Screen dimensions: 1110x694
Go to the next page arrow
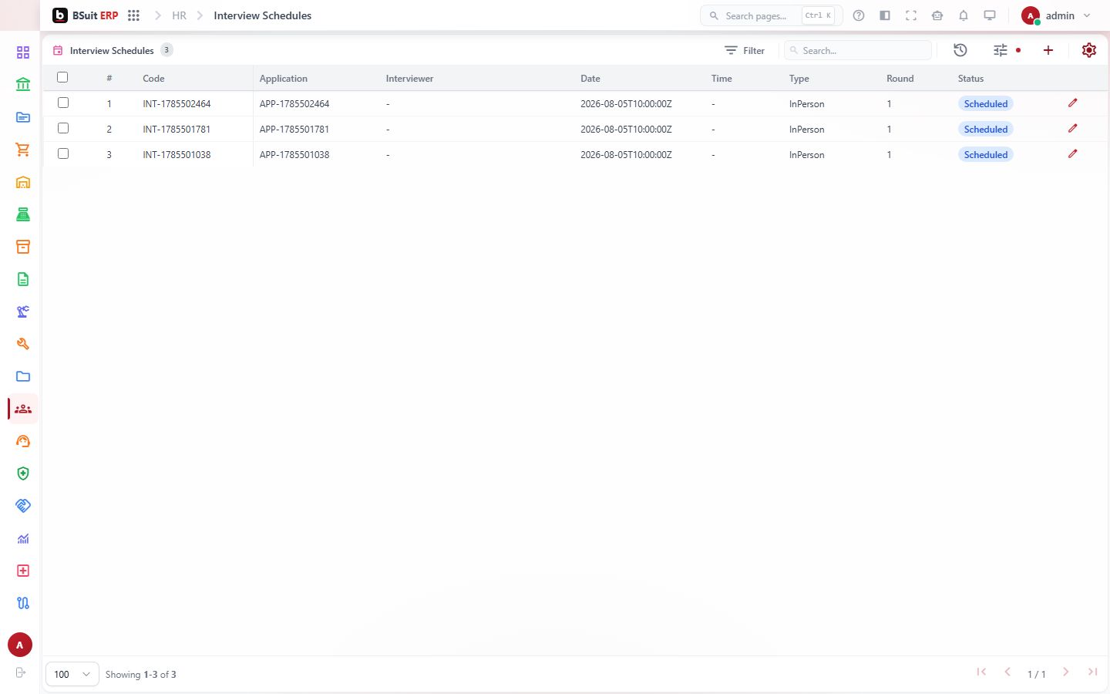[x=1066, y=672]
